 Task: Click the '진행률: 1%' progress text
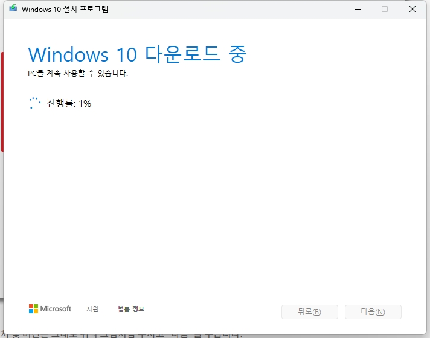69,103
